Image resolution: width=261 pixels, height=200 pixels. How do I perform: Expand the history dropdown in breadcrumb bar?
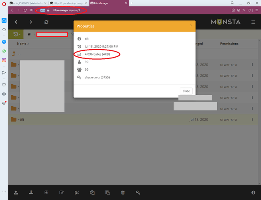tap(16, 34)
